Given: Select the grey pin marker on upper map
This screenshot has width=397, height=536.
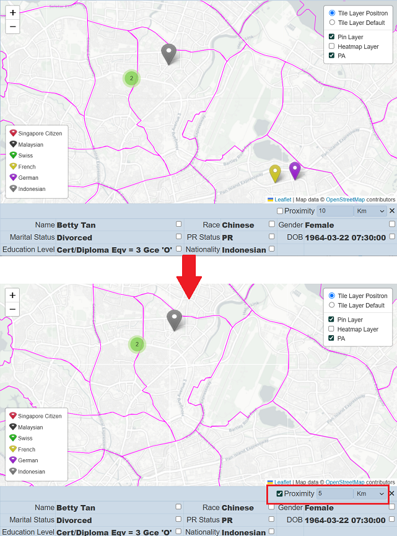Looking at the screenshot, I should tap(168, 54).
